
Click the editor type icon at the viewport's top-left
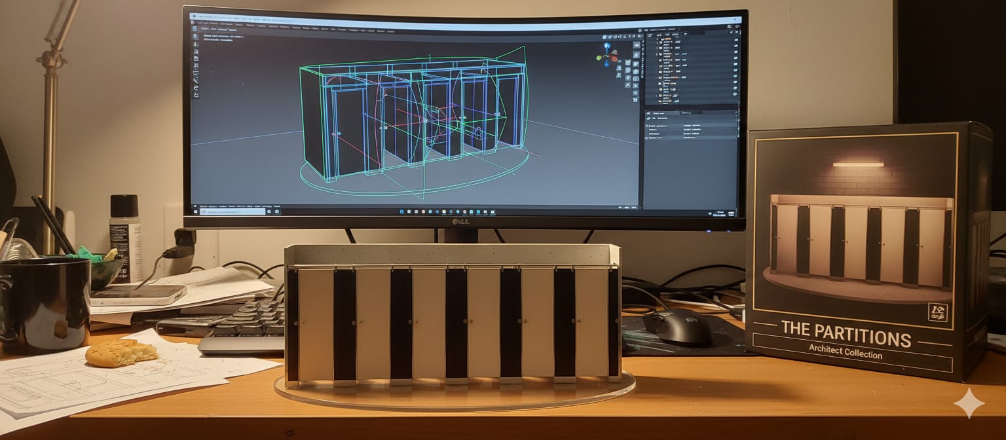(195, 29)
